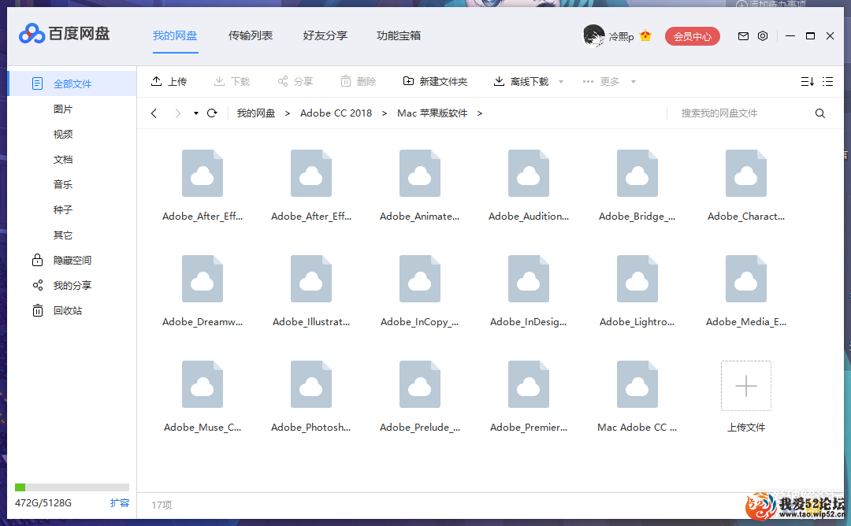Click the Baidu Netdisk logo
Viewport: 851px width, 526px height.
[x=64, y=34]
